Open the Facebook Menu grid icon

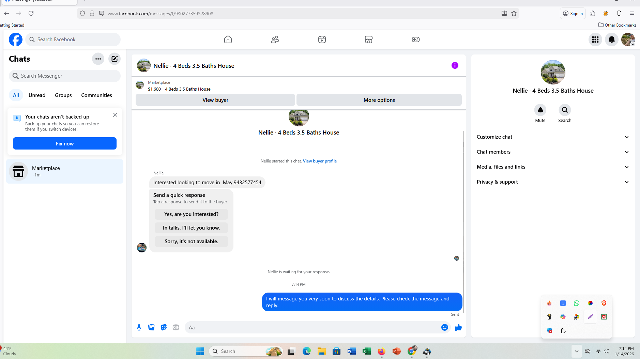(x=595, y=40)
